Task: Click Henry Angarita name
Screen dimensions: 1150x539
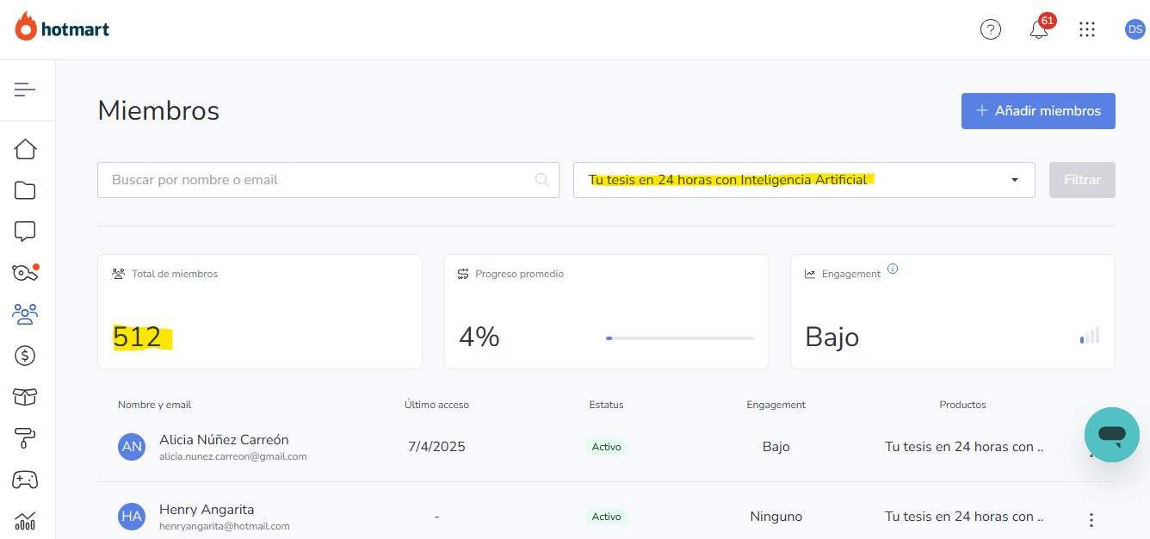Action: (x=207, y=510)
